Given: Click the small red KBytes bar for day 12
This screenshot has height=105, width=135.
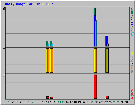Looking at the screenshot, I should tap(52, 98).
